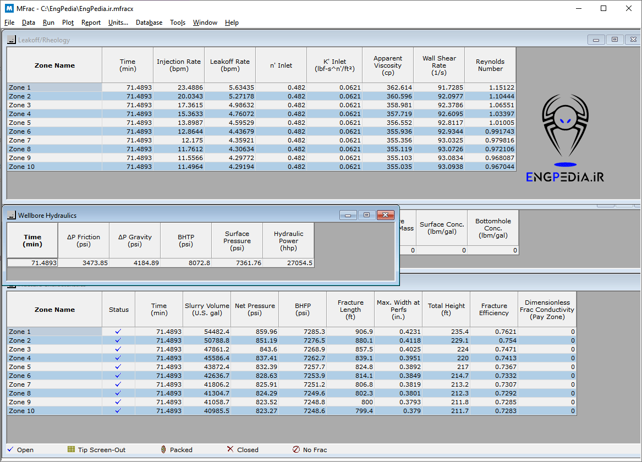Viewport: 642px width, 462px height.
Task: Close the Wellbore Hydraulics window
Action: [385, 215]
